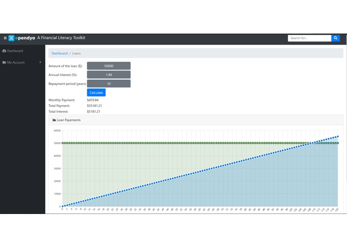Screen dimensions: 347x247
Task: Click the 'Monthly Payment:' label
Action: (62, 100)
